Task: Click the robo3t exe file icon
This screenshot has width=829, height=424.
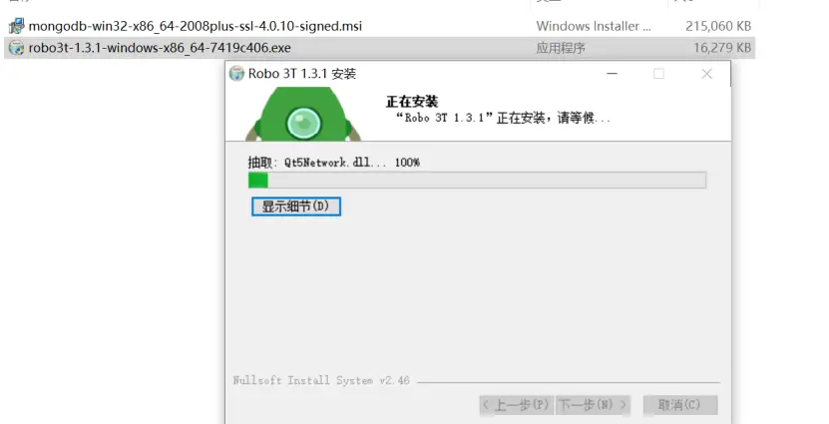Action: point(16,48)
